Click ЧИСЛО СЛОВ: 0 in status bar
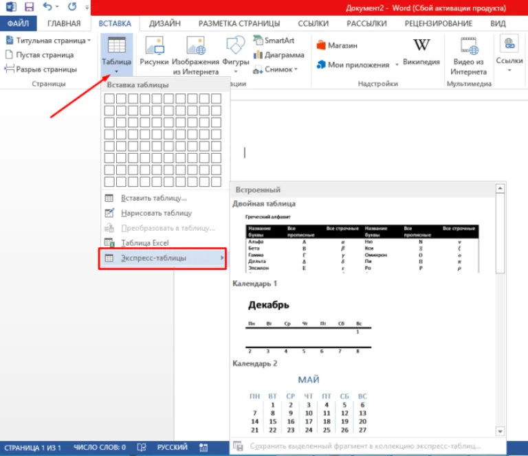Screen dimensions: 528x456 100,448
